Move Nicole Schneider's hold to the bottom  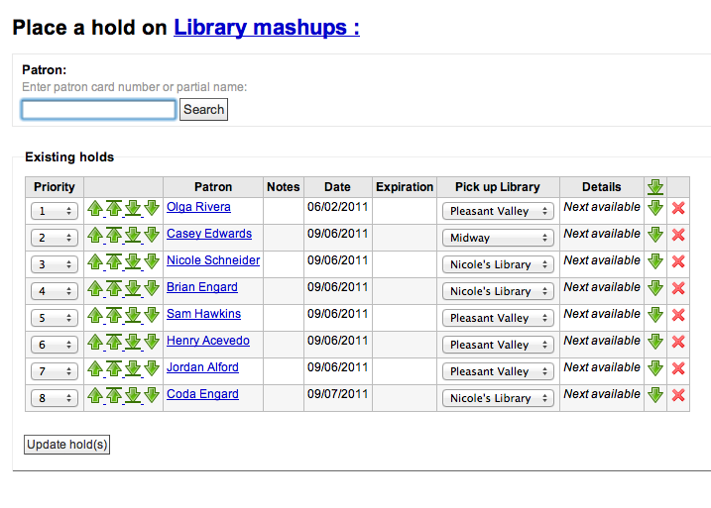coord(133,261)
